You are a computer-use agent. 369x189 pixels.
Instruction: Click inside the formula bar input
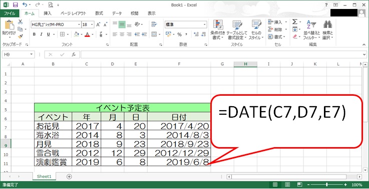pyautogui.click(x=221, y=54)
